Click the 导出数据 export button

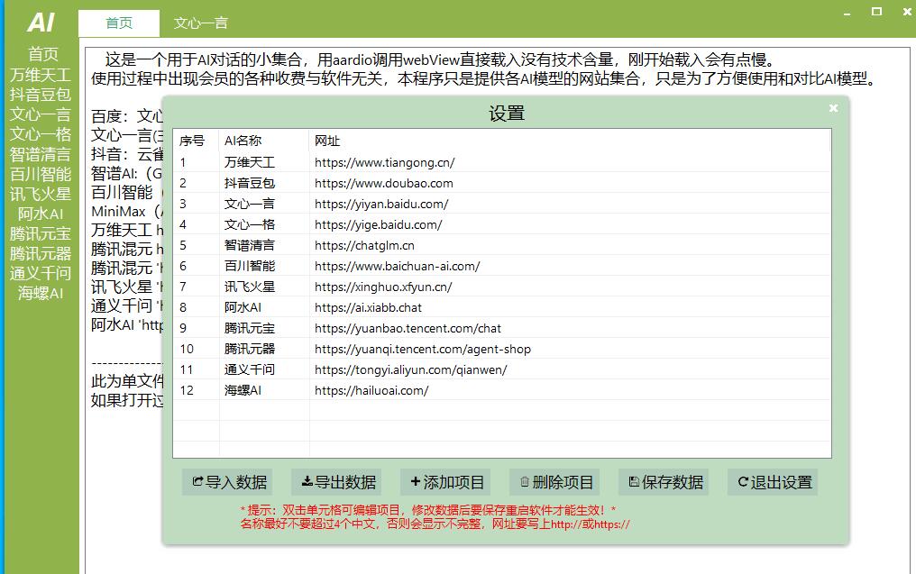coord(338,482)
